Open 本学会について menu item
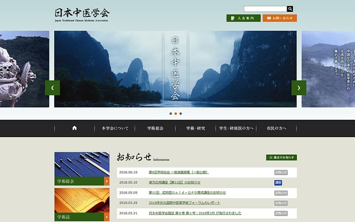Image resolution: width=355 pixels, height=222 pixels. (115, 128)
